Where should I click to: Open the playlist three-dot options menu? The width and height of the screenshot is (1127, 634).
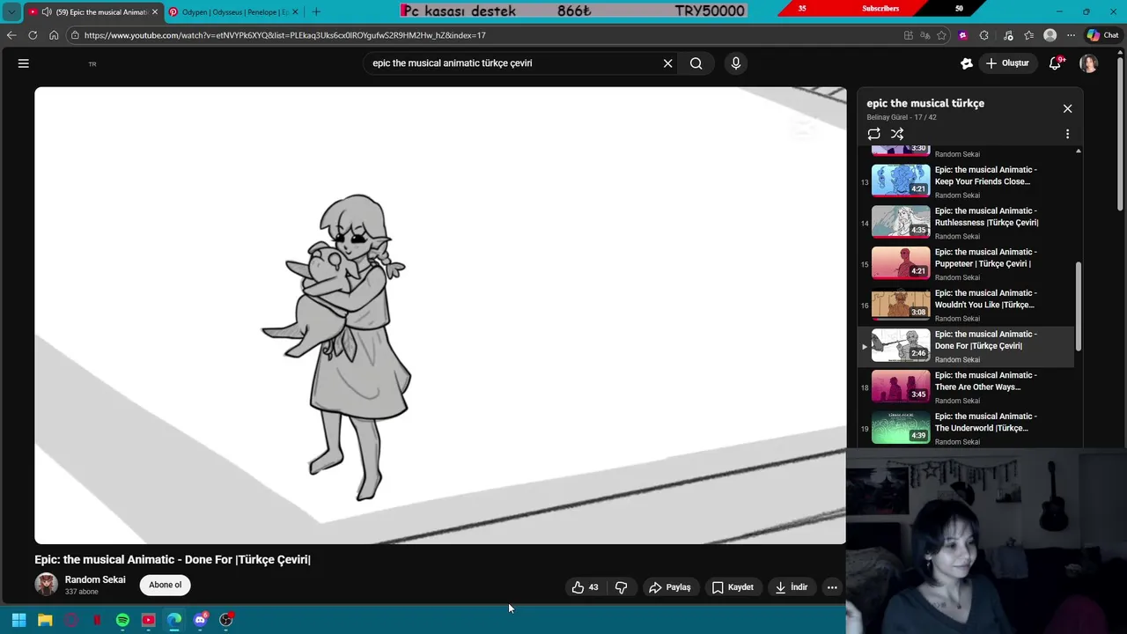[1067, 134]
